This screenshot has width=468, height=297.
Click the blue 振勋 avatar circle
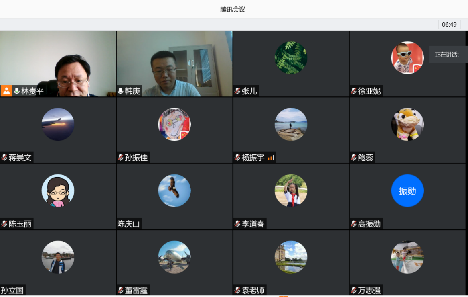[407, 191]
